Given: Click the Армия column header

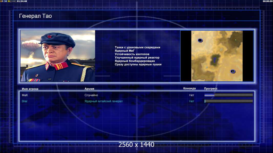Looking at the screenshot, I should pos(89,89).
